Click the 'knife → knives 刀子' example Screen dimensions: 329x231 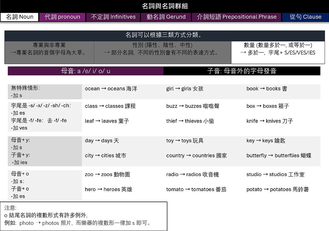[x=270, y=121]
